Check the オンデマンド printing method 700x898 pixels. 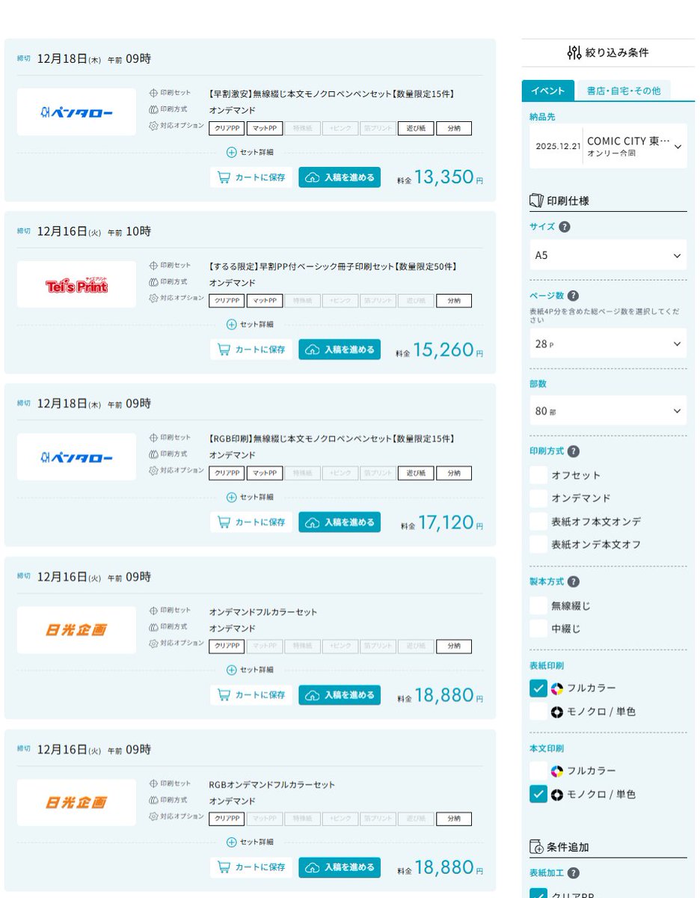(x=538, y=498)
